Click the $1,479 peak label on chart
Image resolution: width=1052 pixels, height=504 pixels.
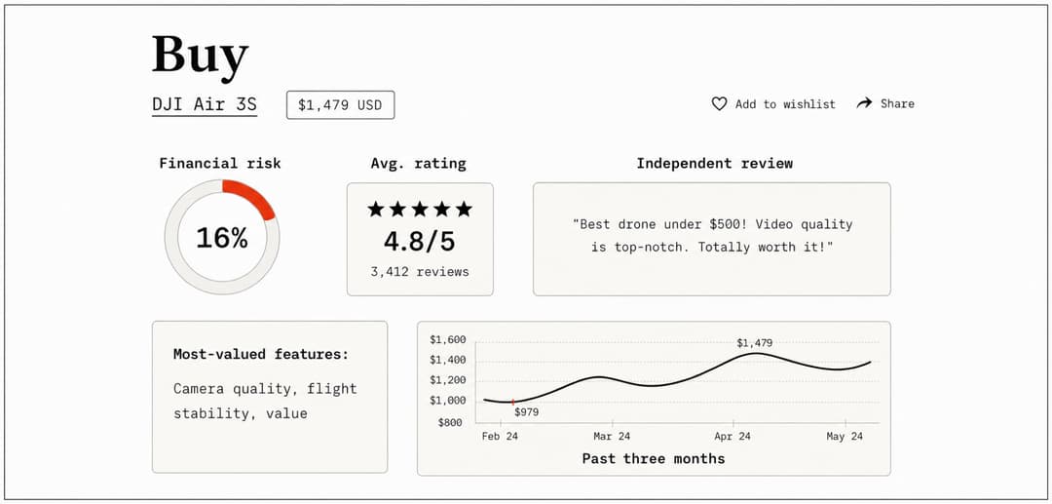click(x=754, y=343)
